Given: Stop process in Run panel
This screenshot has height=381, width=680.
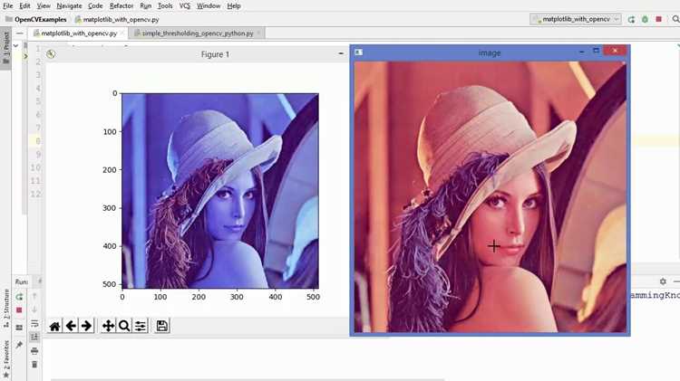Looking at the screenshot, I should [x=19, y=310].
